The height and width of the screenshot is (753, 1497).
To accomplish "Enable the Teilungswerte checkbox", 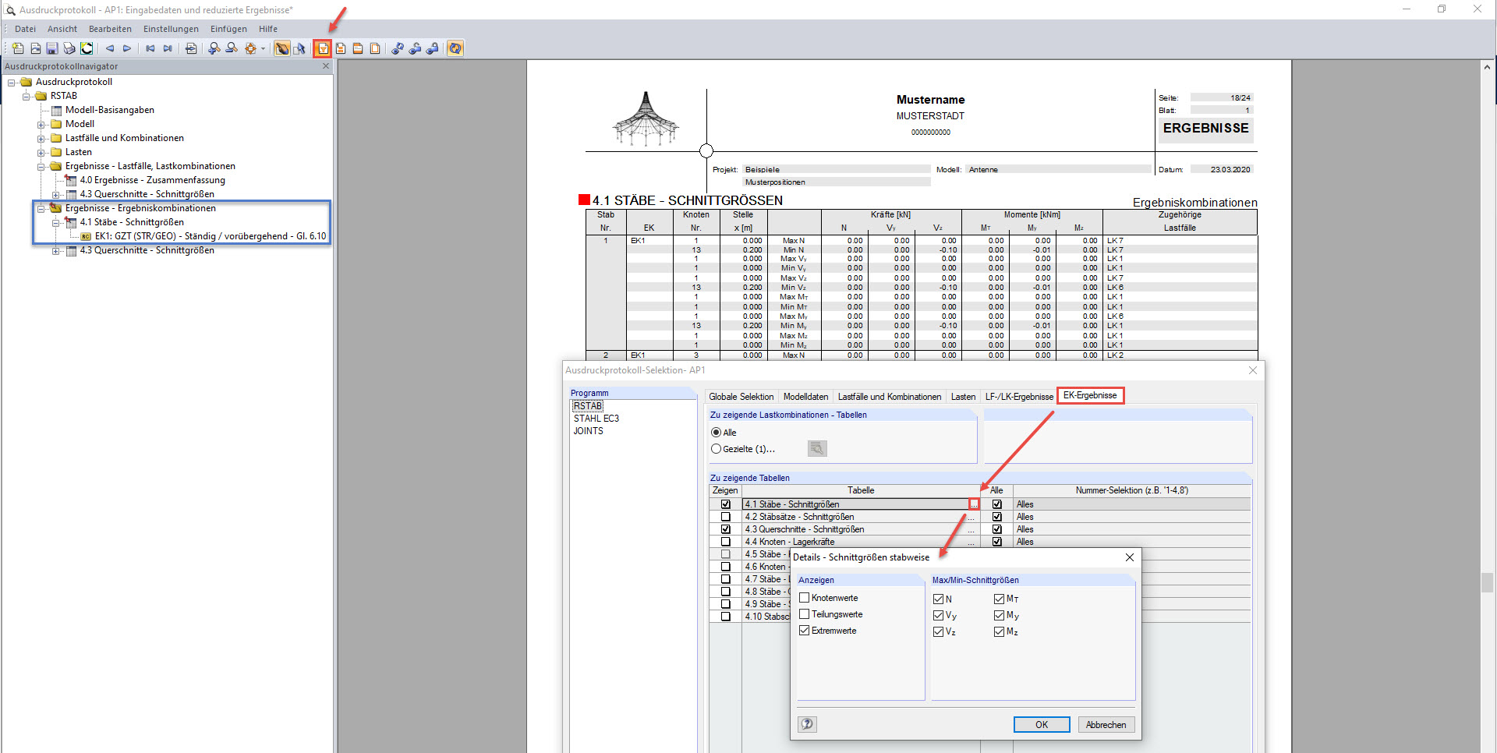I will pyautogui.click(x=805, y=614).
